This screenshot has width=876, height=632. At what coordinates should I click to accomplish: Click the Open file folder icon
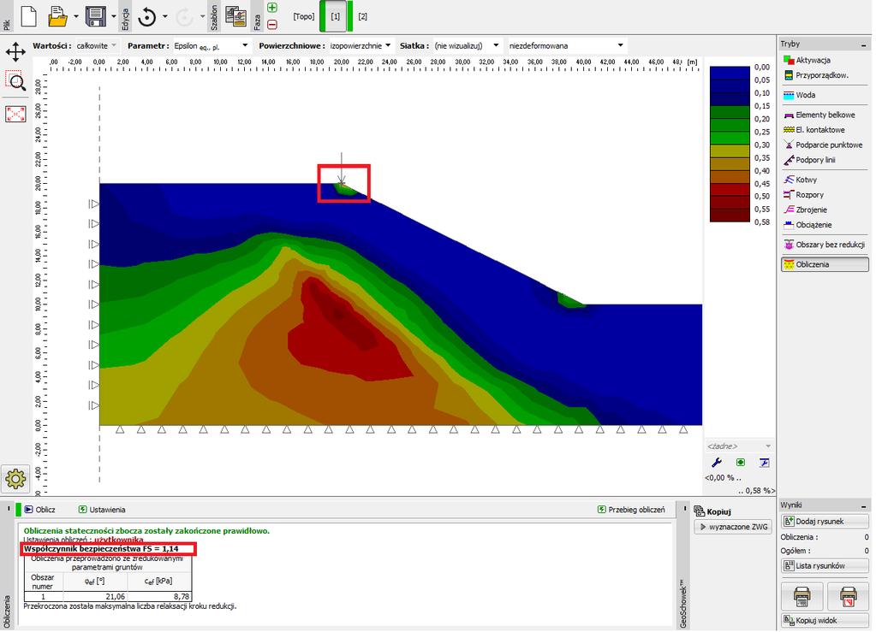click(x=57, y=16)
